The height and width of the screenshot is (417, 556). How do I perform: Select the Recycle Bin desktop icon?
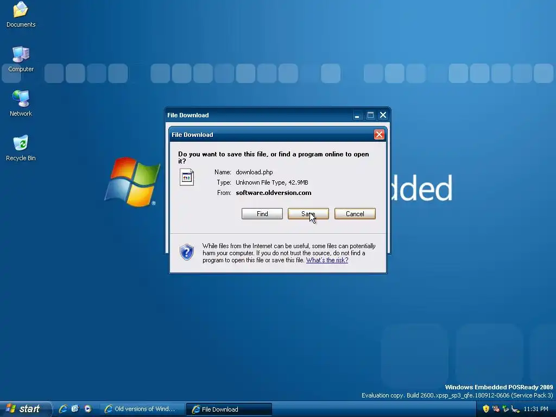tap(21, 148)
